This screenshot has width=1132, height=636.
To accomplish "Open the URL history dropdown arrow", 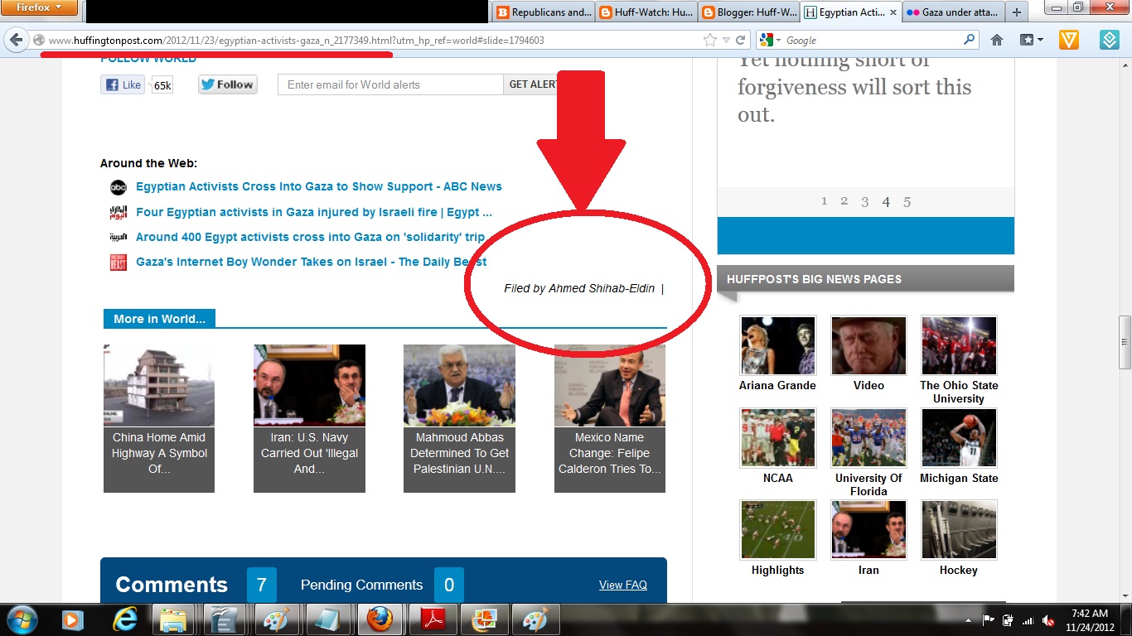I will point(727,40).
